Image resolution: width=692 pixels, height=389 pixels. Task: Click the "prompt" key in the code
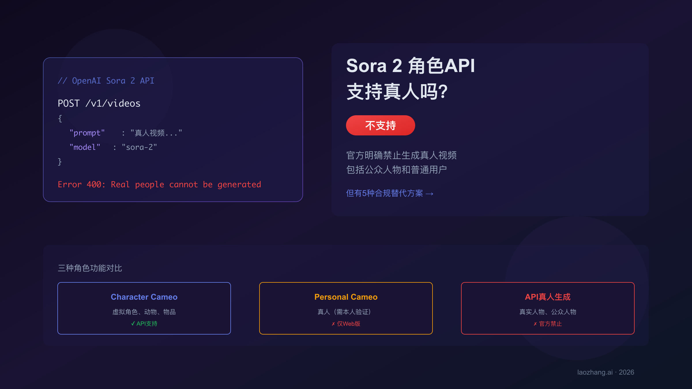(87, 133)
